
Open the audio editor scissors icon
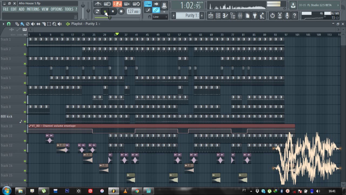(280, 16)
